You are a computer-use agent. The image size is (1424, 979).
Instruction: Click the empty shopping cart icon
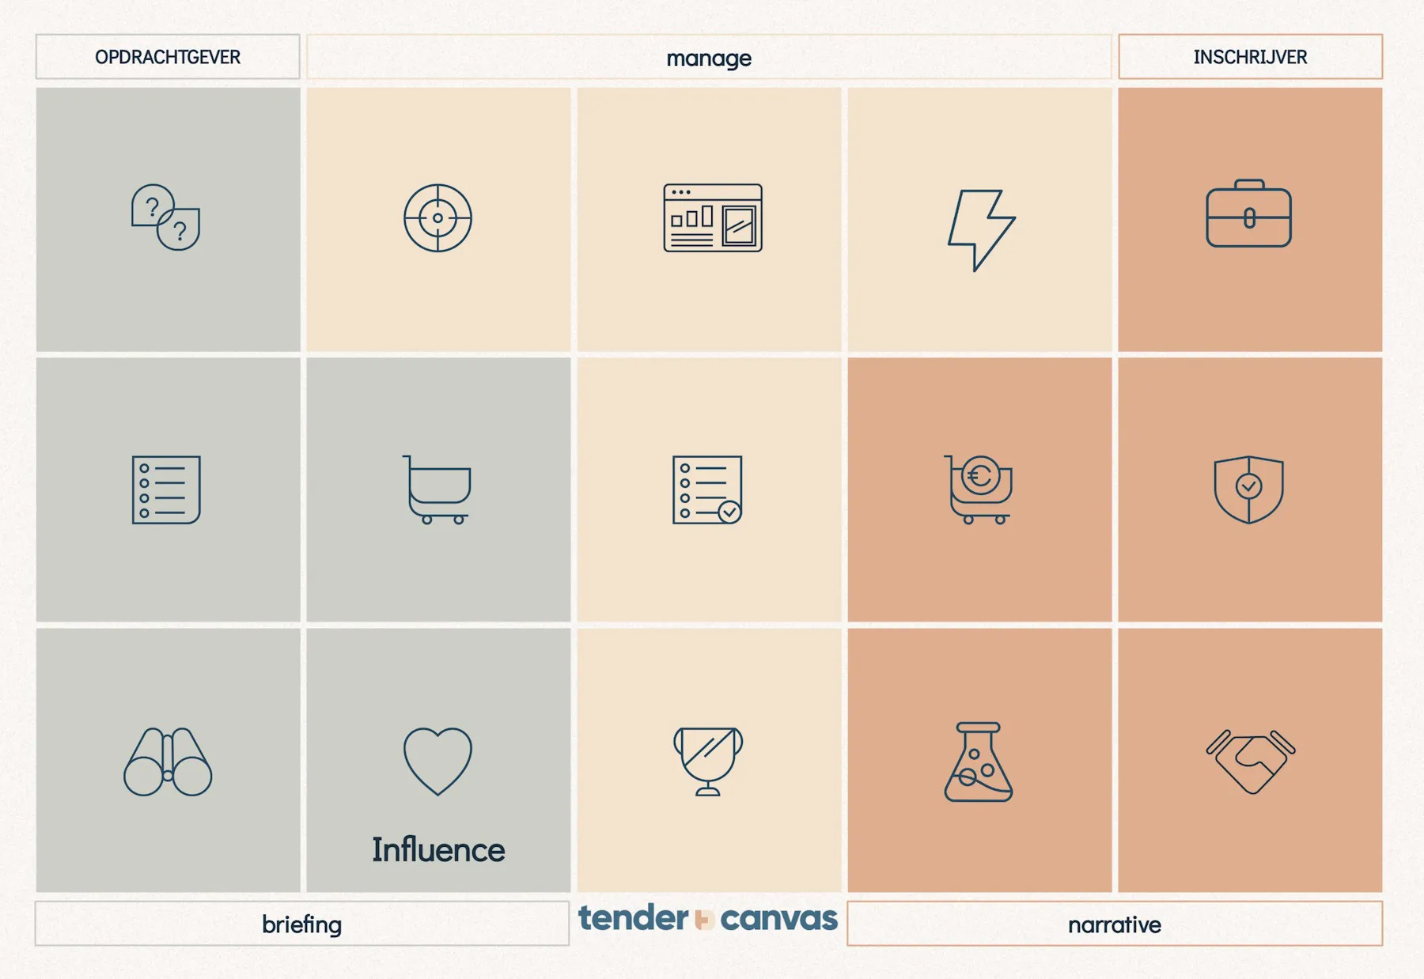coord(437,489)
